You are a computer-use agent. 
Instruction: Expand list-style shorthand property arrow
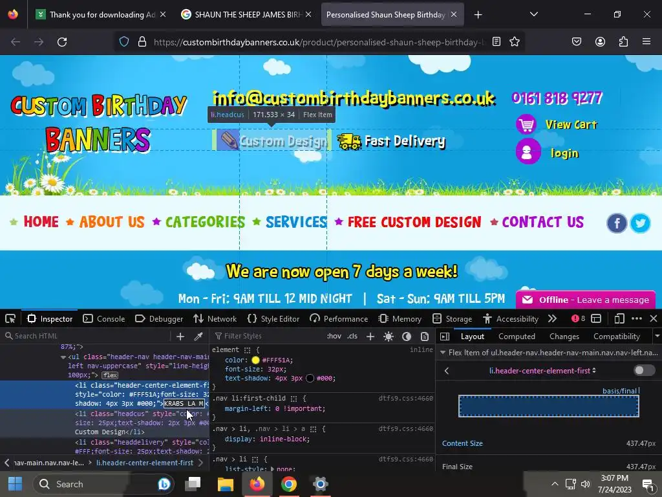(x=272, y=469)
